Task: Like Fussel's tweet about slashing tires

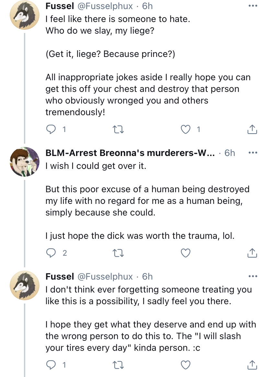Action: pyautogui.click(x=185, y=365)
